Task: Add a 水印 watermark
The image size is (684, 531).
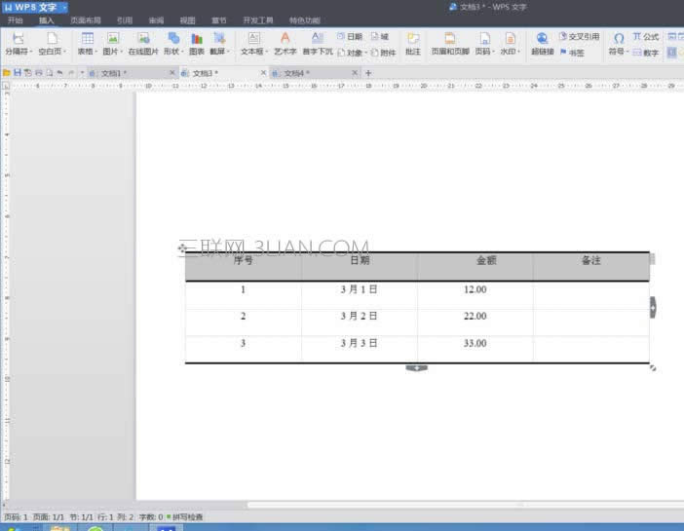Action: (510, 44)
